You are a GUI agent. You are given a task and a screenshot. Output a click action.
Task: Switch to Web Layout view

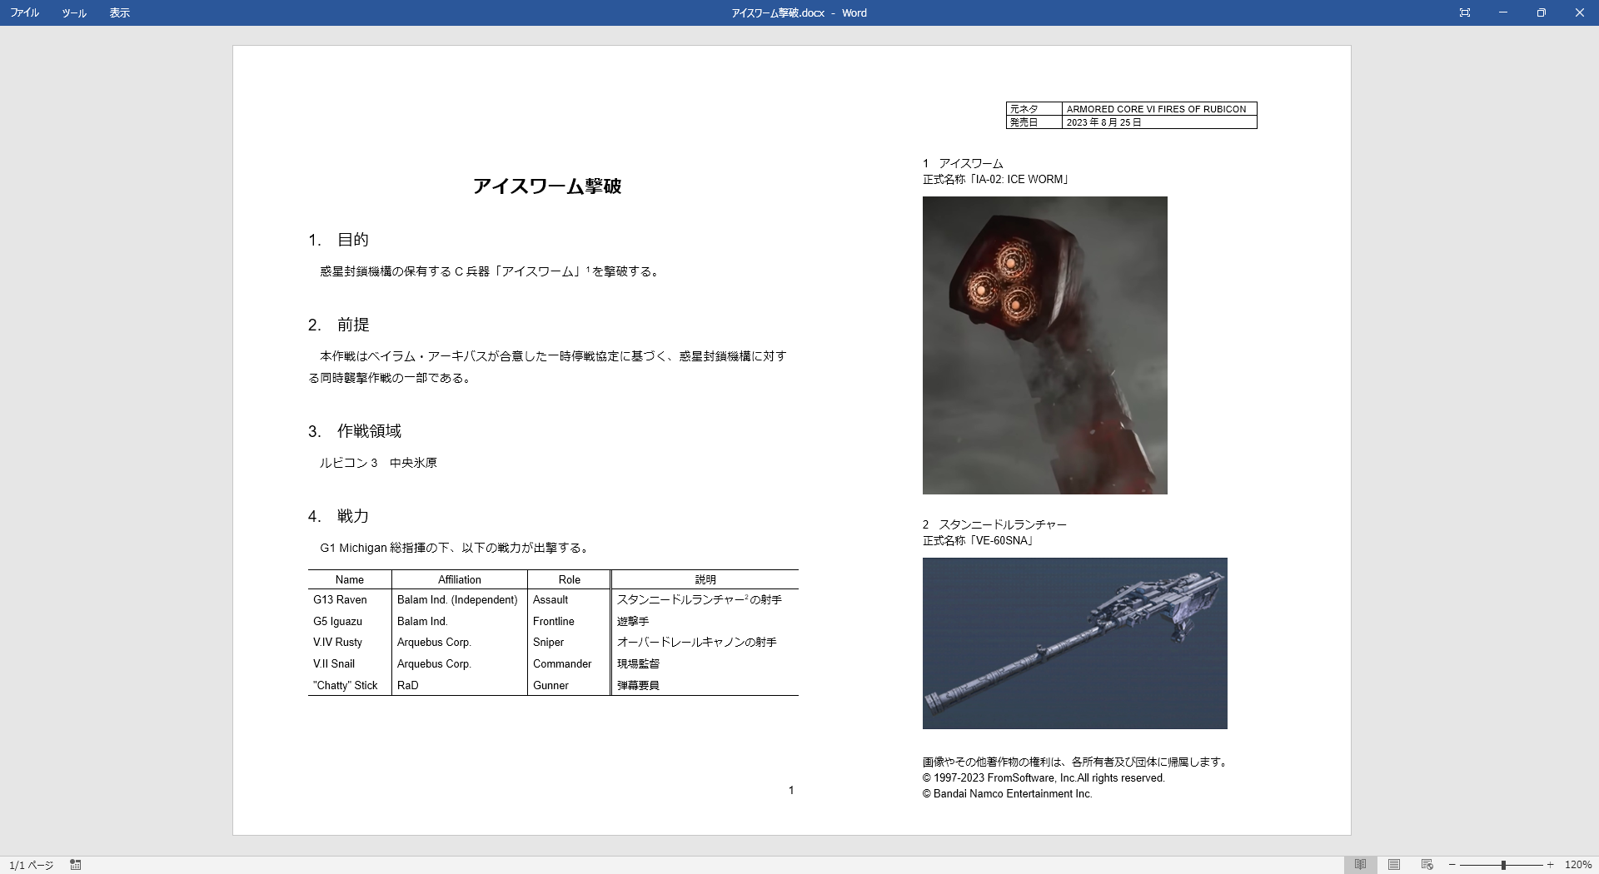pos(1427,865)
